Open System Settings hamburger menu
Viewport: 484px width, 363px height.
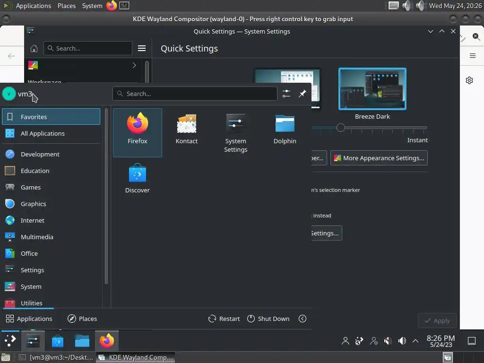[142, 48]
